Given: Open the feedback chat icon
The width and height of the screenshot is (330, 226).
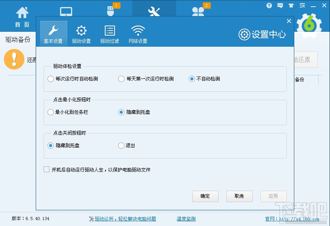Looking at the screenshot, I should [280, 5].
